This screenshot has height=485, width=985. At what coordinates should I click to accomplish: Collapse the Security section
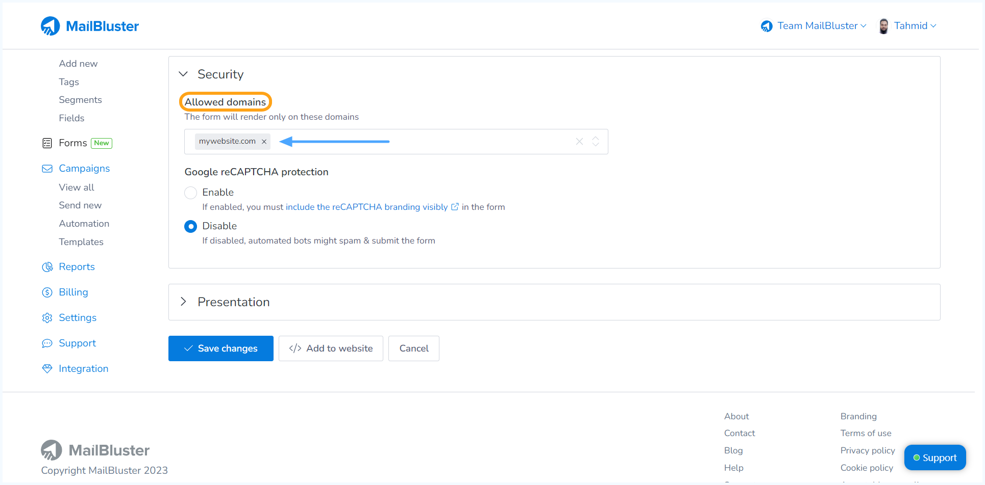pyautogui.click(x=184, y=74)
